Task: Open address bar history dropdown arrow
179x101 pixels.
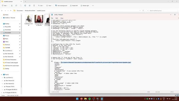Action: pyautogui.click(x=140, y=11)
